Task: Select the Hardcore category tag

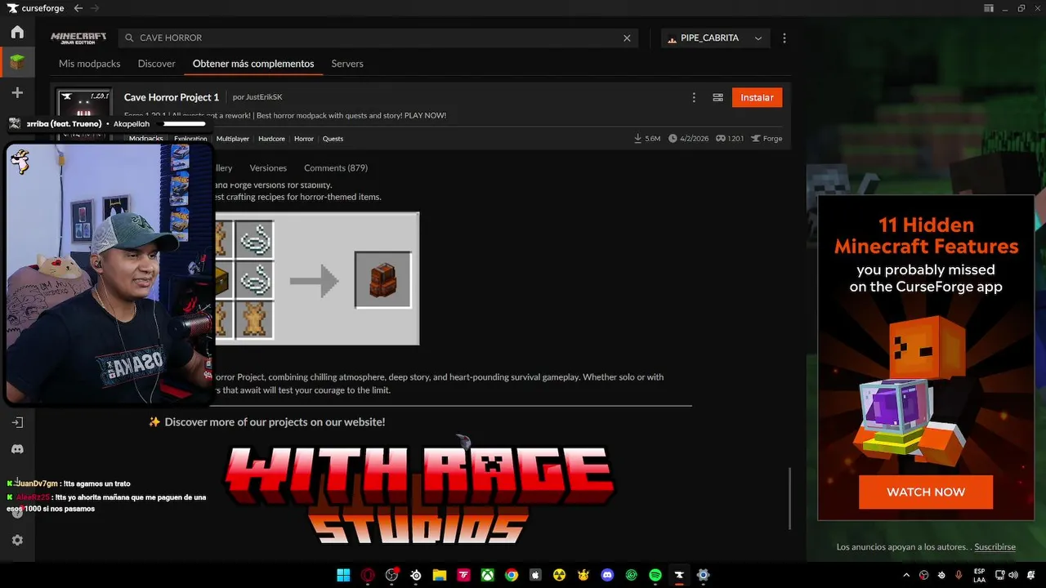Action: click(x=271, y=139)
